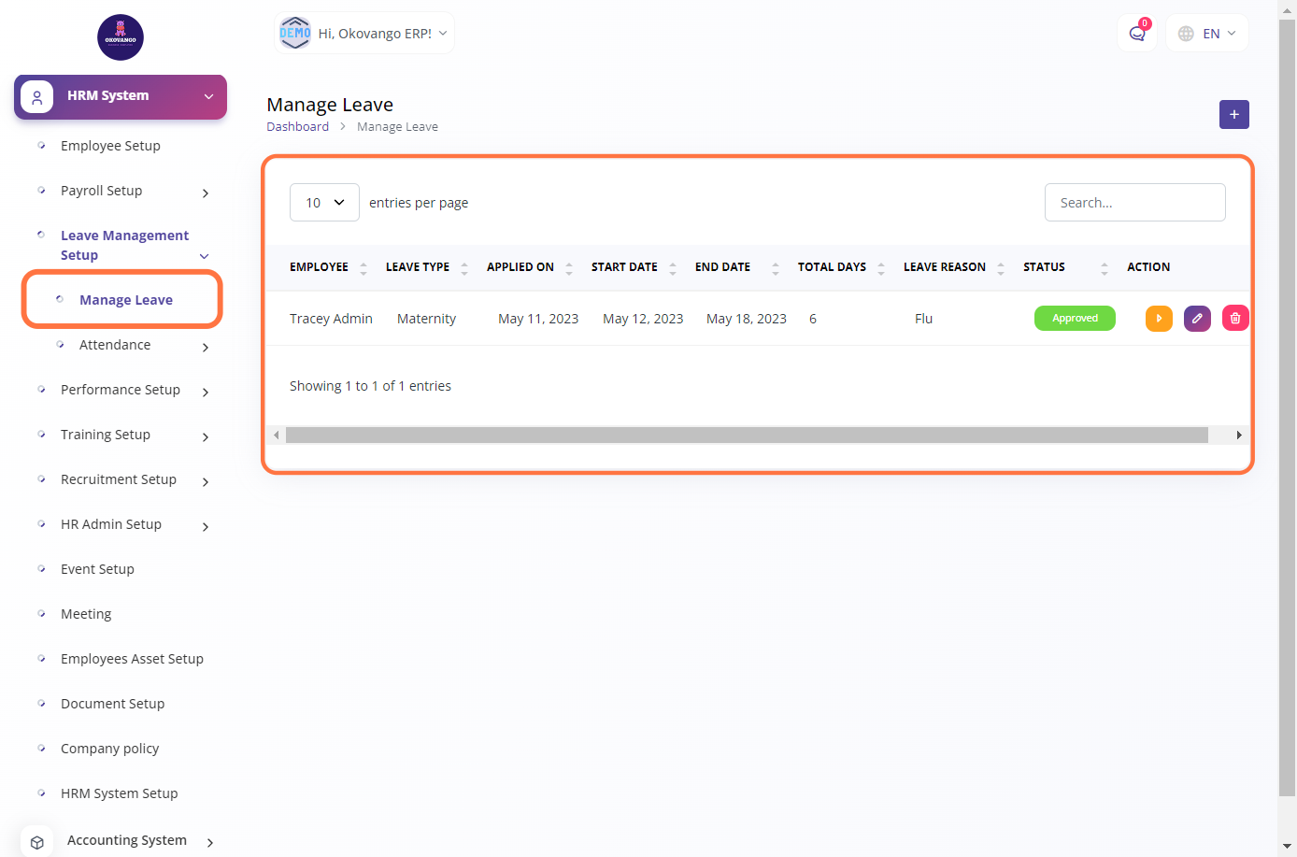Click the plus icon to create leave
This screenshot has height=857, width=1297.
(x=1233, y=115)
